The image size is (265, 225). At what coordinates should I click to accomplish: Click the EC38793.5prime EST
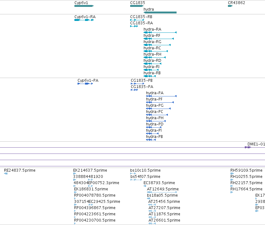(145, 186)
